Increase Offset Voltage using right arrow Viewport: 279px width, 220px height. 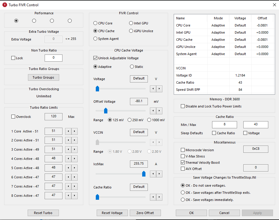point(159,111)
